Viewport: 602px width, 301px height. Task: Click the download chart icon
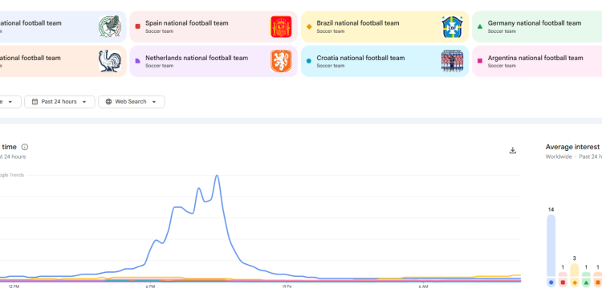[x=513, y=150]
